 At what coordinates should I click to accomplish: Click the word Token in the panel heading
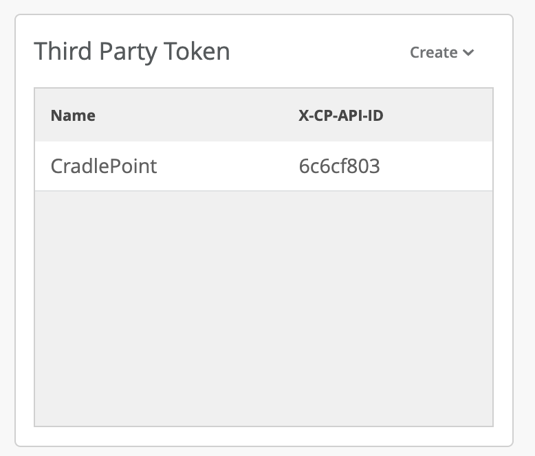pos(196,52)
